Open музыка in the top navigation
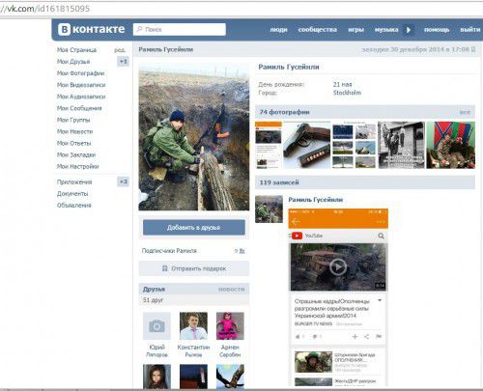Image resolution: width=483 pixels, height=391 pixels. (386, 30)
